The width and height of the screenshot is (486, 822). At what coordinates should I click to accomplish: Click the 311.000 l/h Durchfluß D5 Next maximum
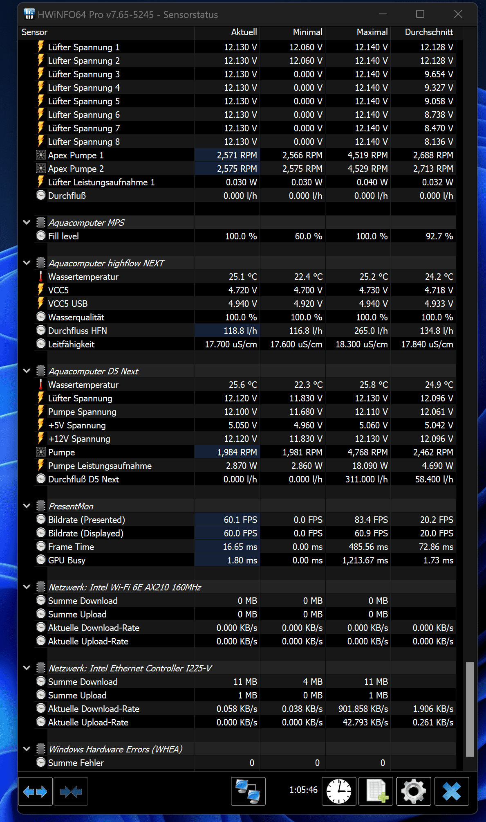coord(367,479)
